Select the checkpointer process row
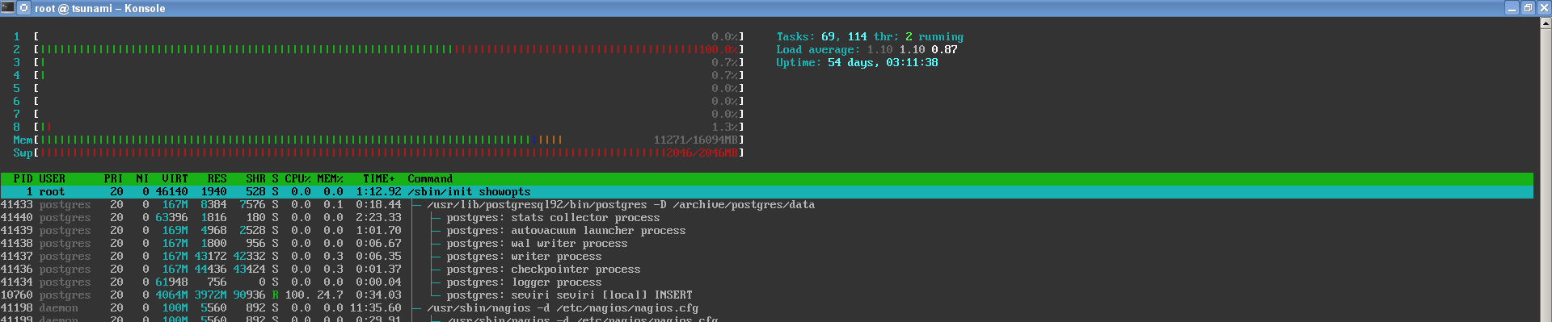This screenshot has height=322, width=1552. (766, 269)
